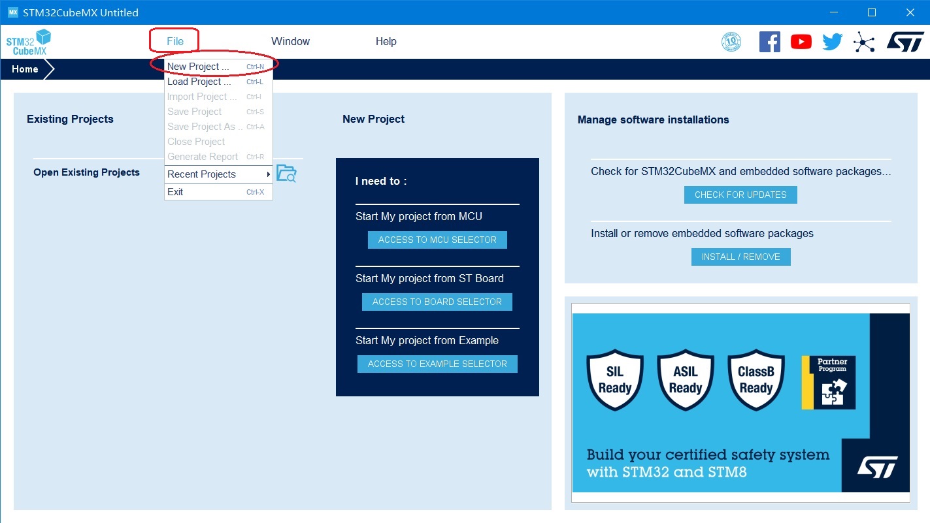Minimize the STM32CubeMX window

pos(833,12)
